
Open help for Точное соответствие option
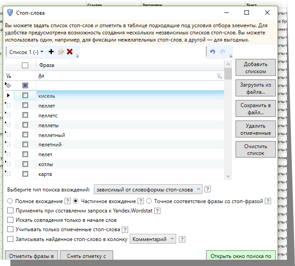pyautogui.click(x=268, y=201)
